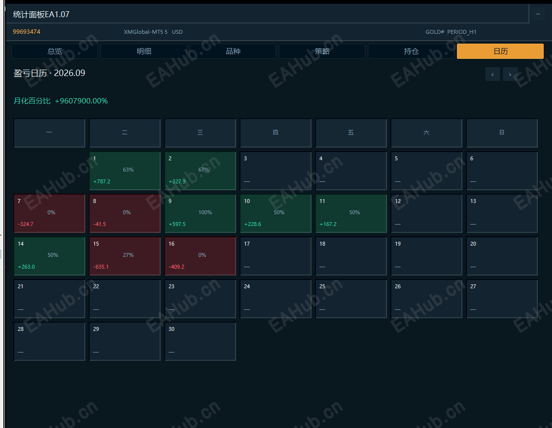Select empty day 27 cell
552x428 pixels.
click(502, 299)
